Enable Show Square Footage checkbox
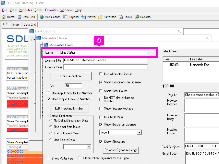 tap(101, 109)
